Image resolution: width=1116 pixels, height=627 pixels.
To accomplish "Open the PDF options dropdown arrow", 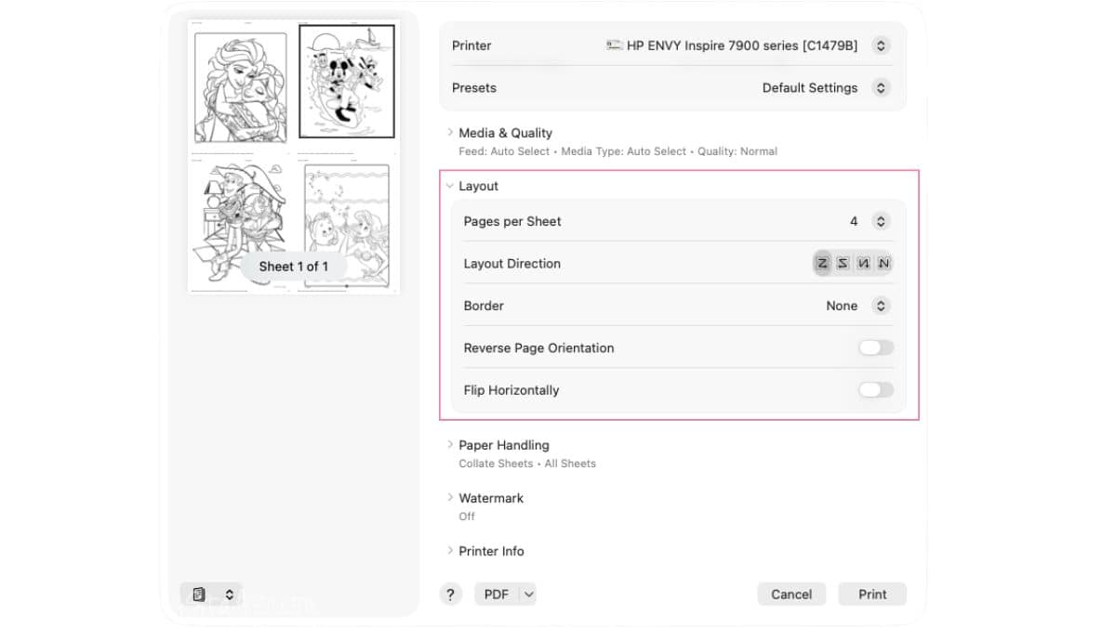I will click(528, 594).
